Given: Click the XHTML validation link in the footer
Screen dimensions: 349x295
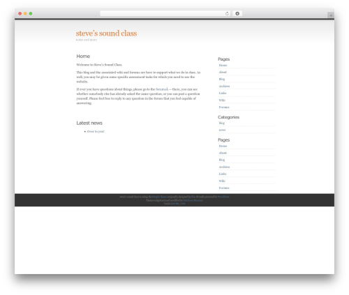Looking at the screenshot, I should (174, 204).
